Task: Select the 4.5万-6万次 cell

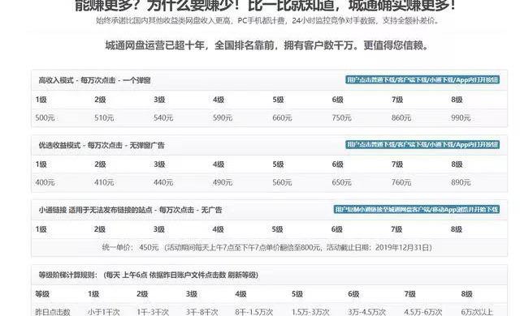Action: (423, 312)
